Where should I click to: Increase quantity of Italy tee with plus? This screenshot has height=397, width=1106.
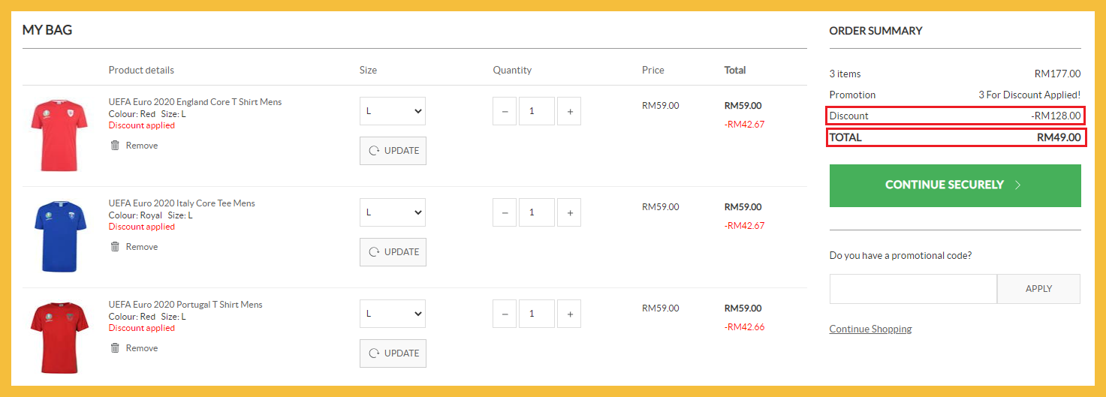pos(569,212)
